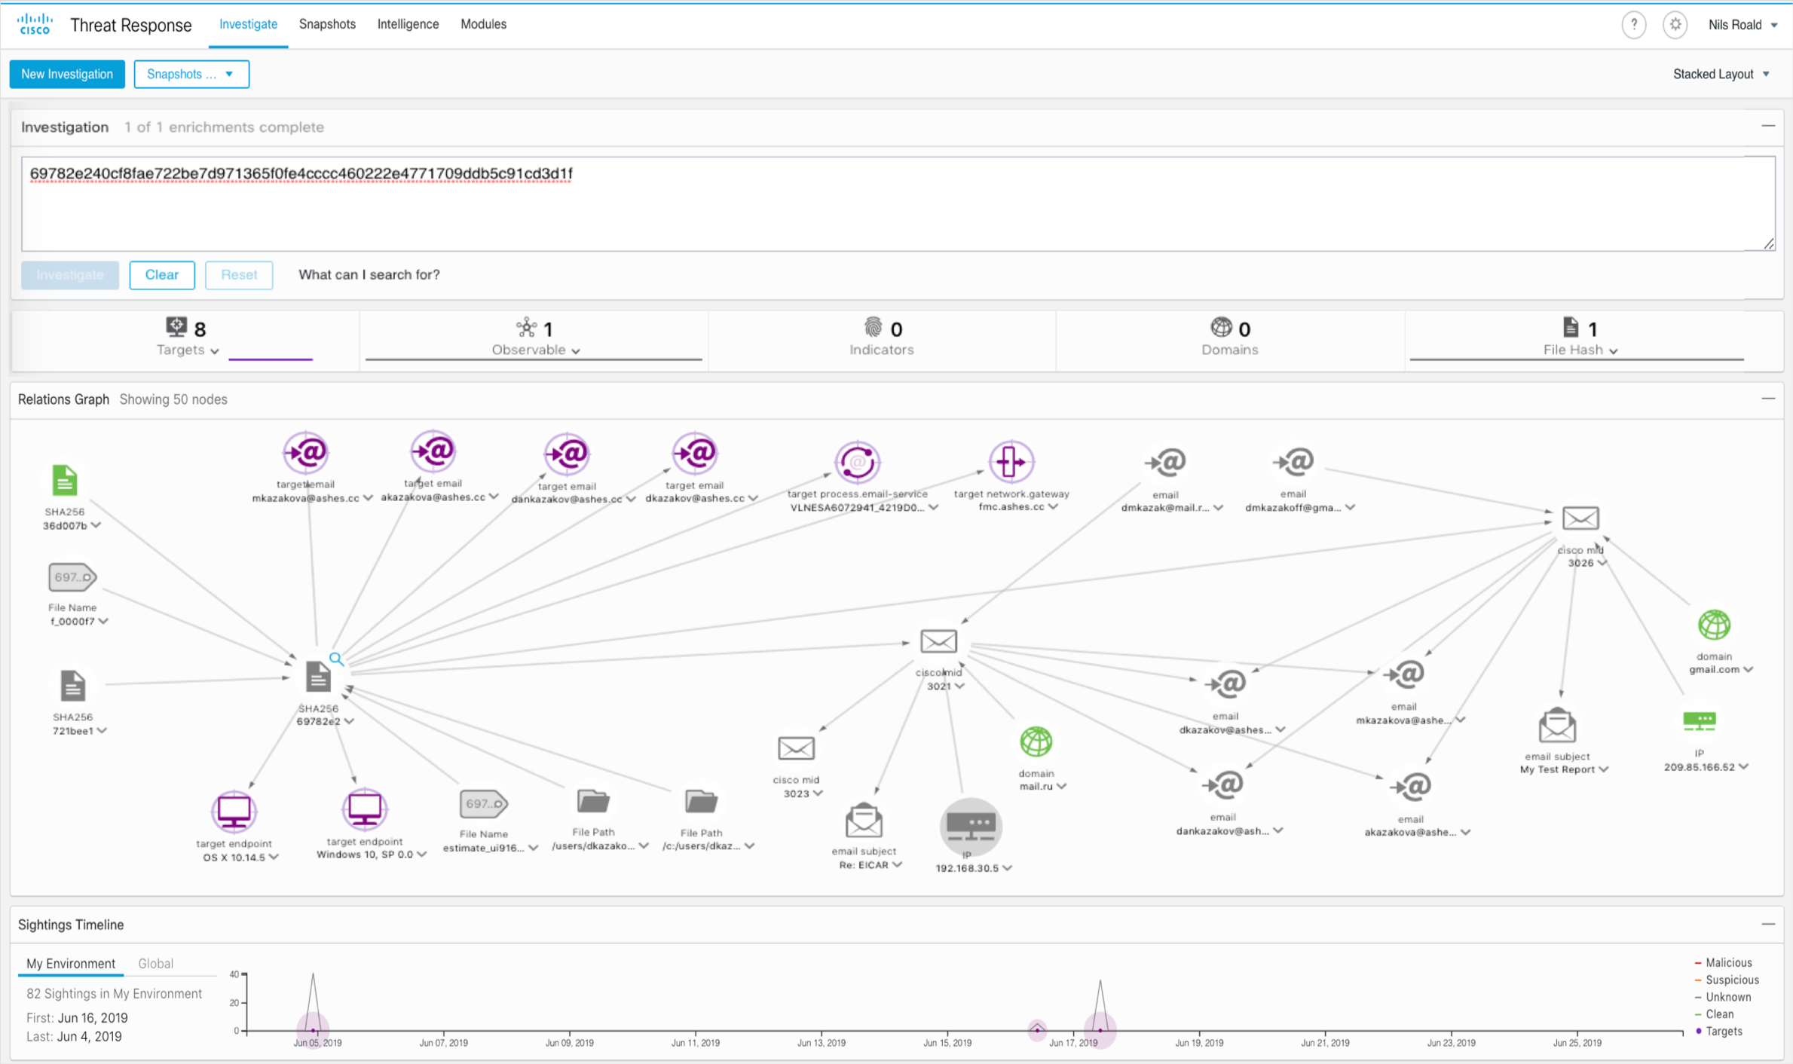Select the IP 192.168.30.5 node icon
1793x1064 pixels.
(971, 826)
